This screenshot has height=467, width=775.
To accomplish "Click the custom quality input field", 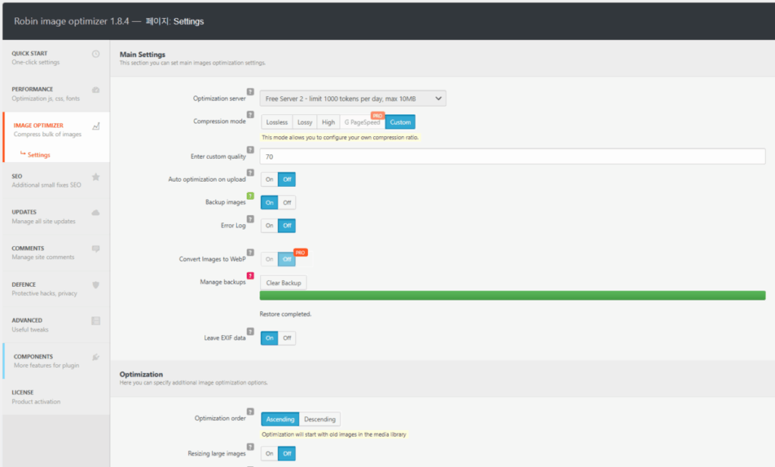I will click(x=512, y=157).
